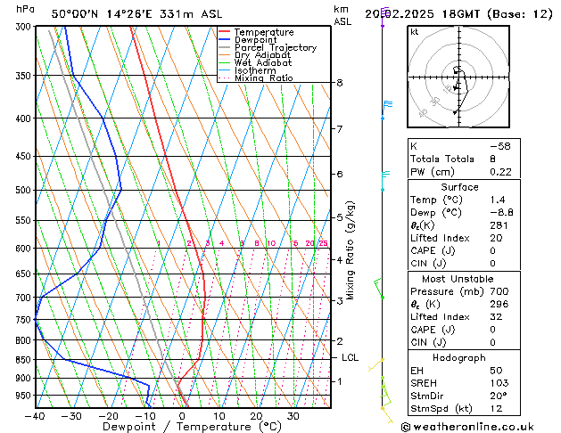Click the 'Most Unstable' section header
This screenshot has width=561, height=433.
tap(459, 280)
